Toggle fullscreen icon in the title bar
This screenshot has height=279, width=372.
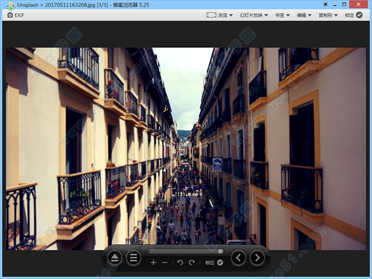tap(325, 5)
